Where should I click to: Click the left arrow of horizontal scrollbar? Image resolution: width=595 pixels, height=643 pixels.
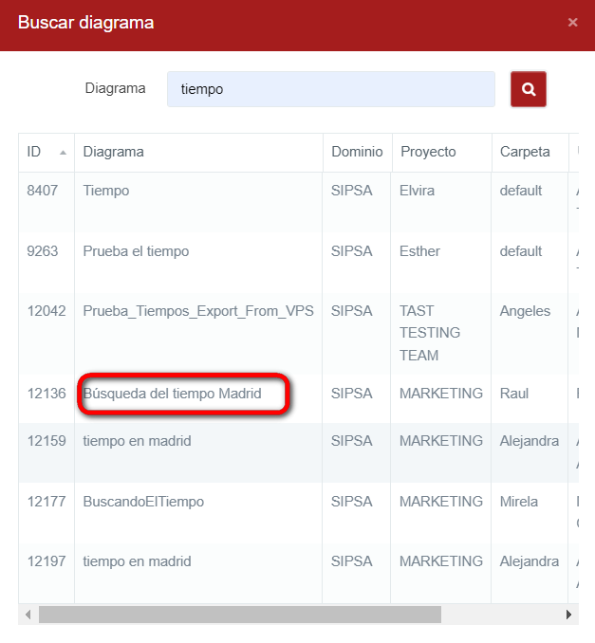coord(28,615)
